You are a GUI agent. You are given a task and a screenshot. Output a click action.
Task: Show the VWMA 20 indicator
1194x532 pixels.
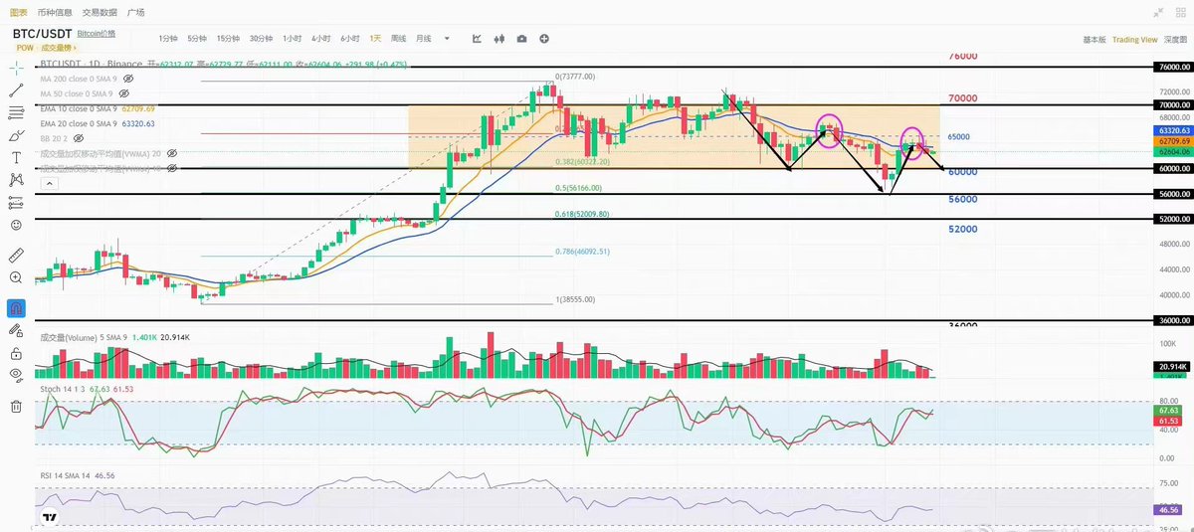(x=171, y=154)
